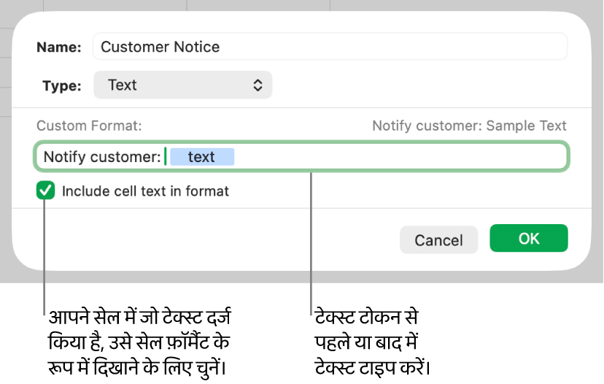Click empty space right of the text token
The height and width of the screenshot is (384, 604).
[401, 157]
